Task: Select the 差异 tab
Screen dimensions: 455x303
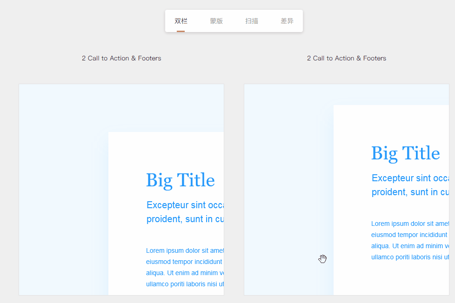Action: point(287,21)
